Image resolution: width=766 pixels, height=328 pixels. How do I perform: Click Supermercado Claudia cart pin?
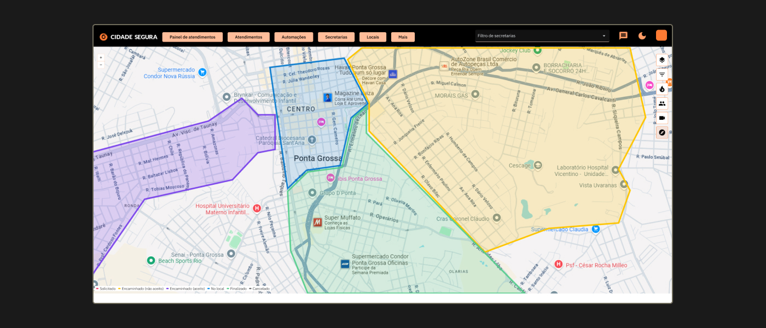(596, 229)
